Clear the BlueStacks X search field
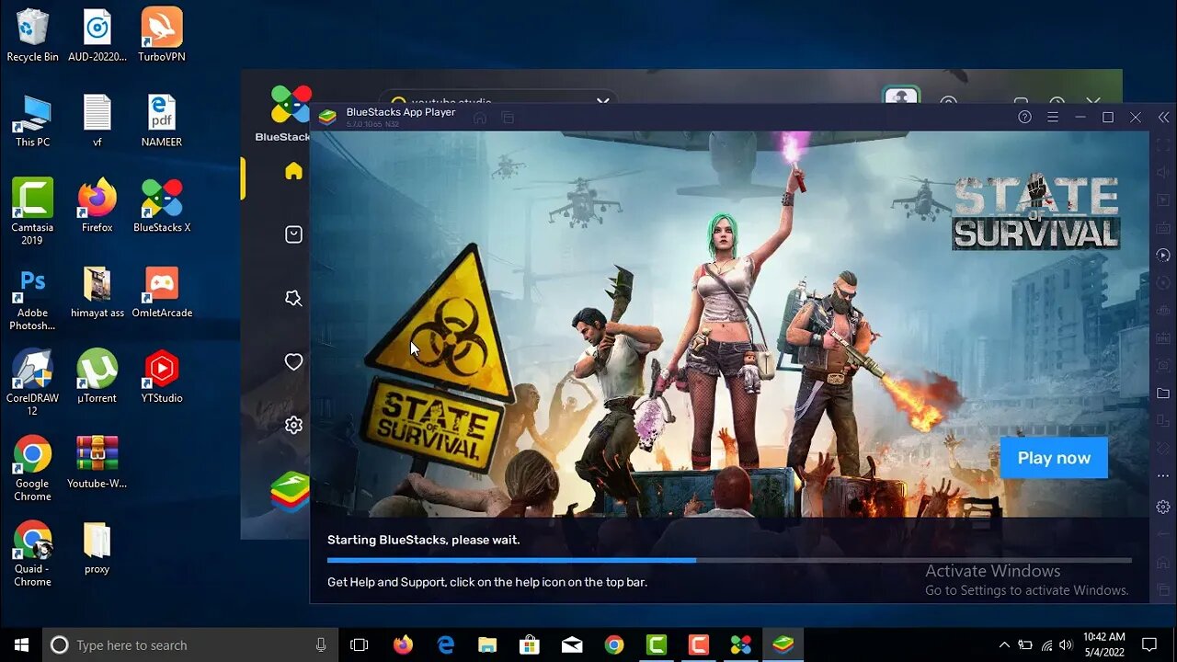The image size is (1177, 662). point(603,102)
